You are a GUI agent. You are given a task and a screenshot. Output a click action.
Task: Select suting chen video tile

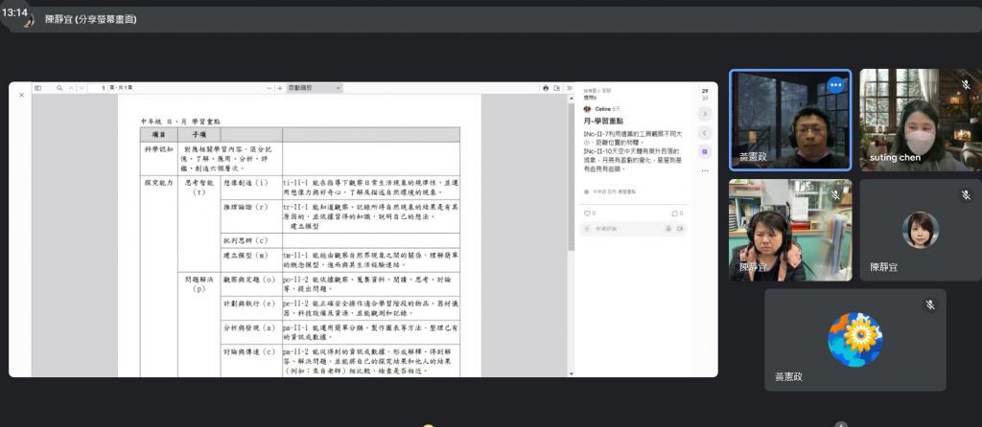click(920, 120)
